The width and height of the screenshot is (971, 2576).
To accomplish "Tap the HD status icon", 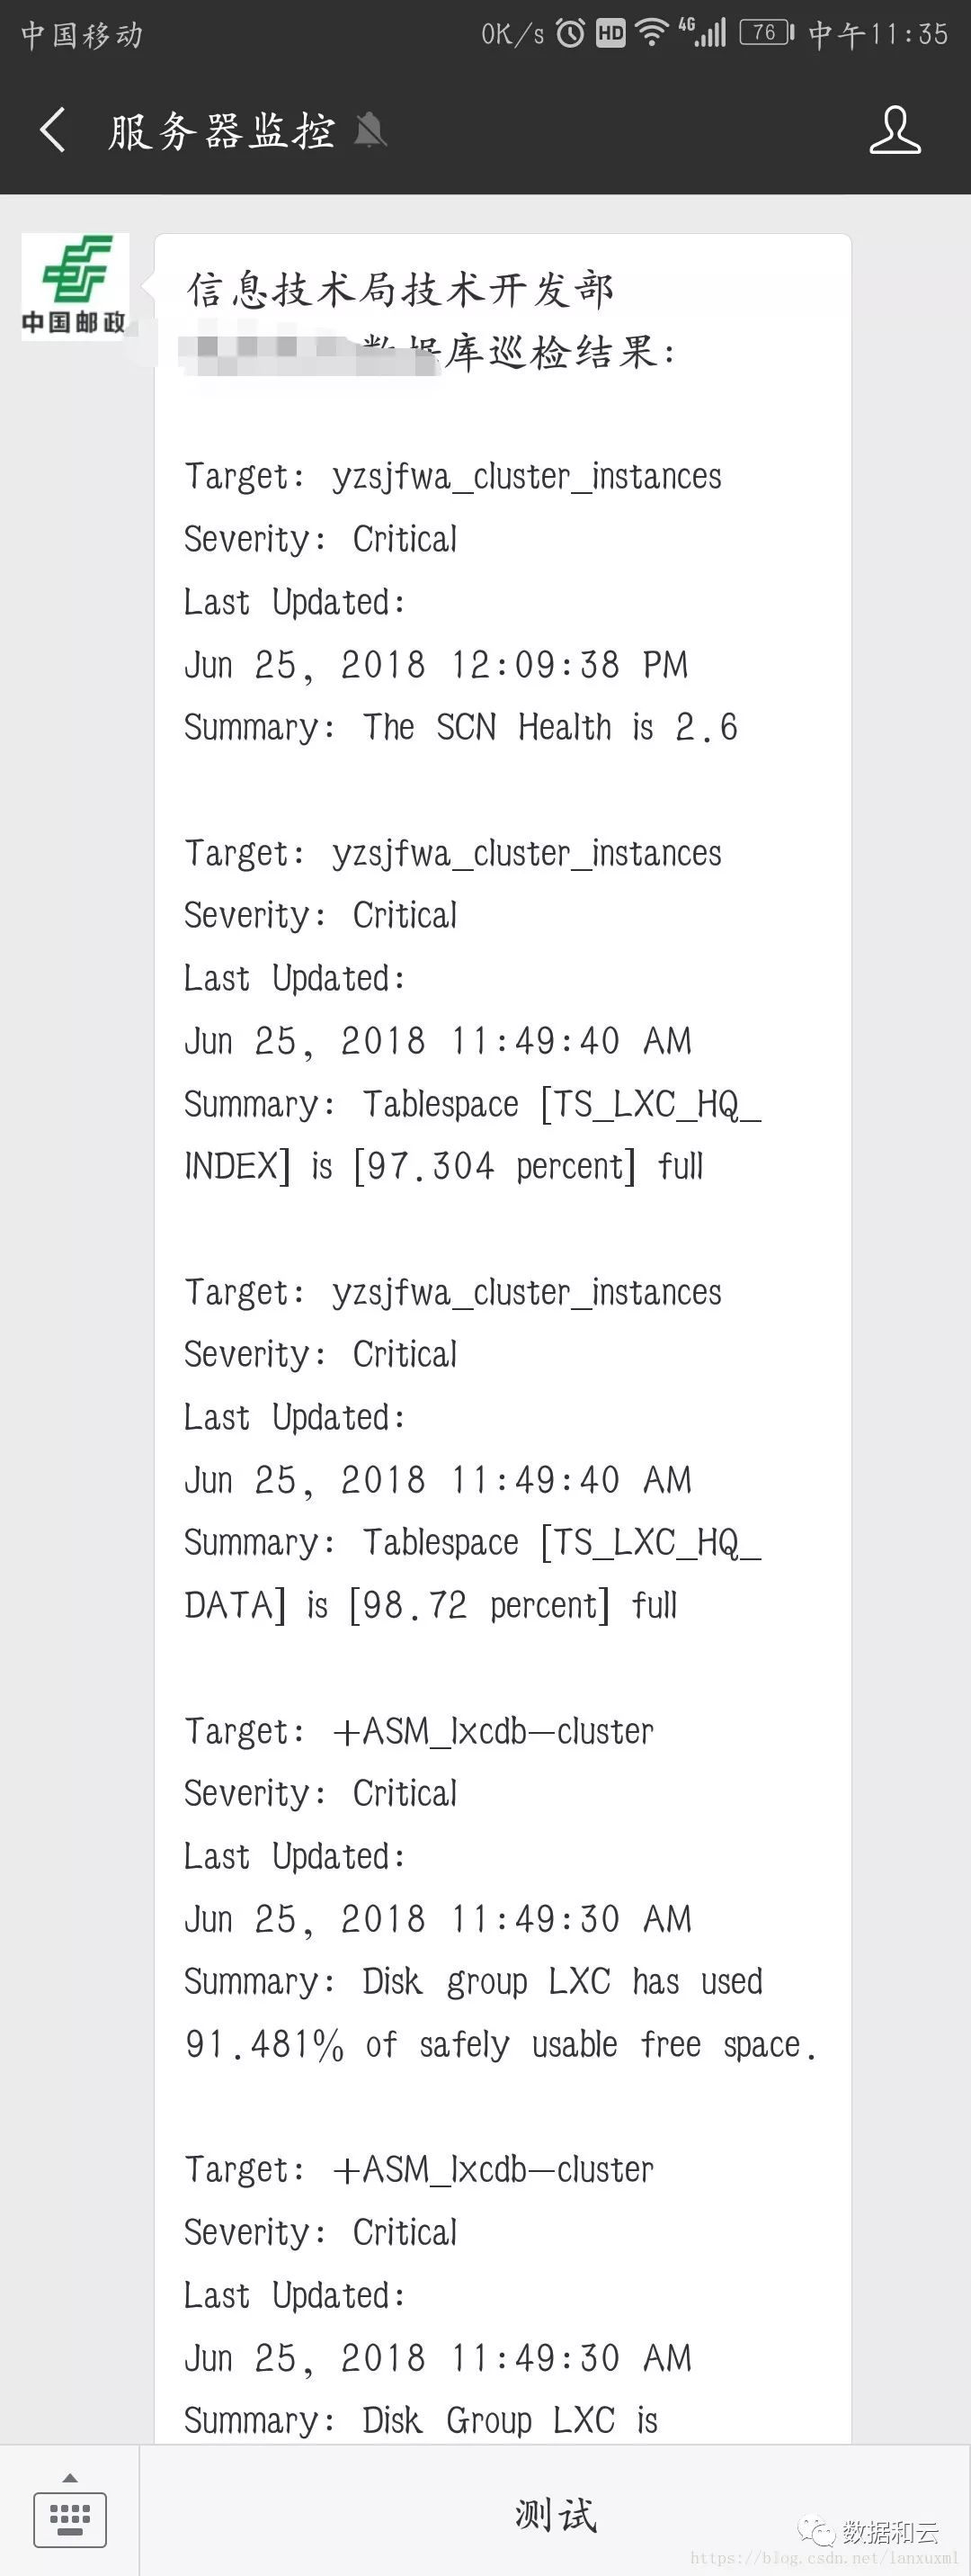I will (x=610, y=34).
